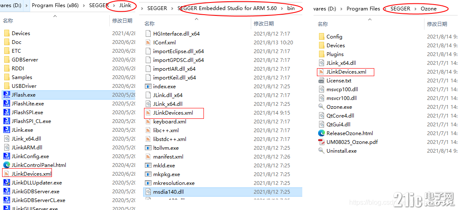Screen dimensions: 458x210
Task: Select JLinkDevices.xml in Embedded Studio bin folder
Action: tap(173, 113)
